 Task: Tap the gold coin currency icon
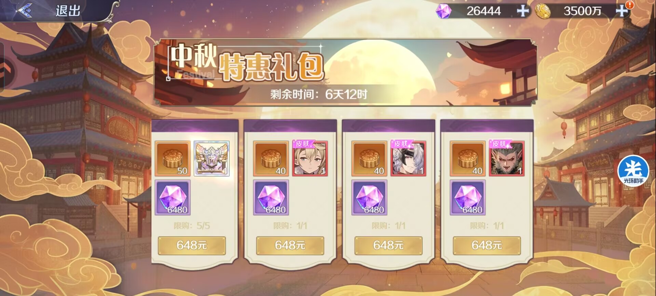(x=543, y=11)
